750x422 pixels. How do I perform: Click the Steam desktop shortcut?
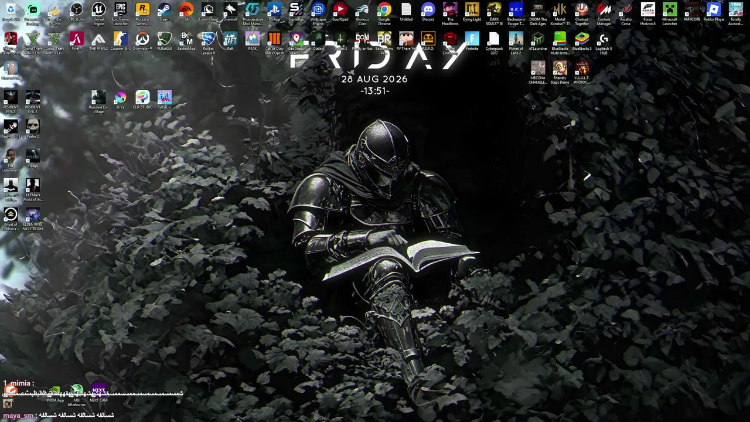(x=165, y=13)
